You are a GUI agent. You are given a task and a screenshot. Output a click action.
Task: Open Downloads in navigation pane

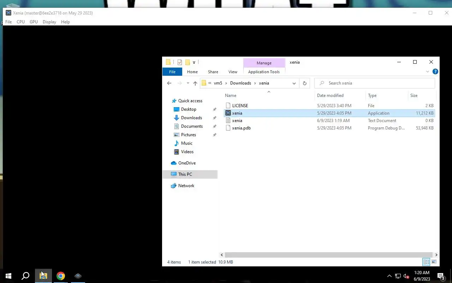[191, 118]
